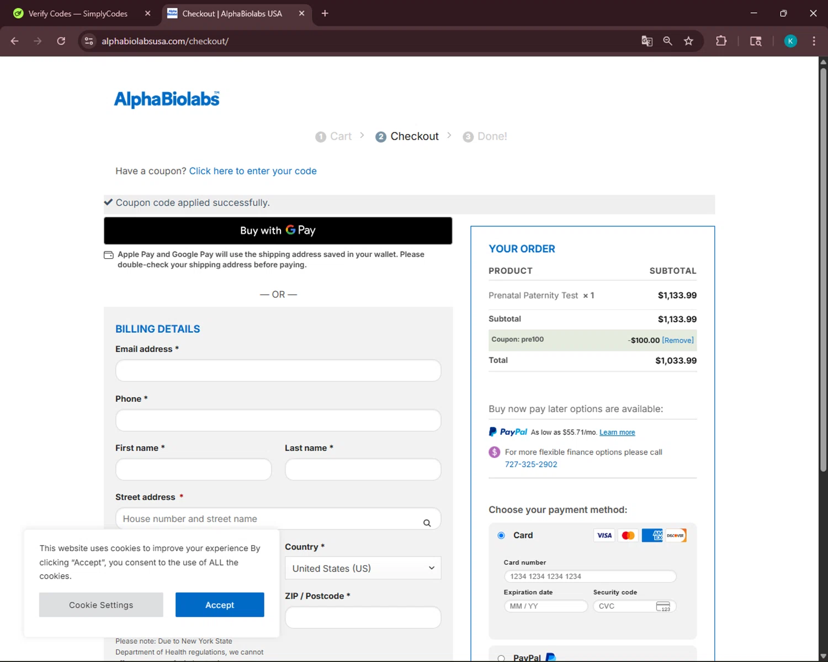Screen dimensions: 828x662
Task: Open the side panel search icon
Action: (756, 41)
